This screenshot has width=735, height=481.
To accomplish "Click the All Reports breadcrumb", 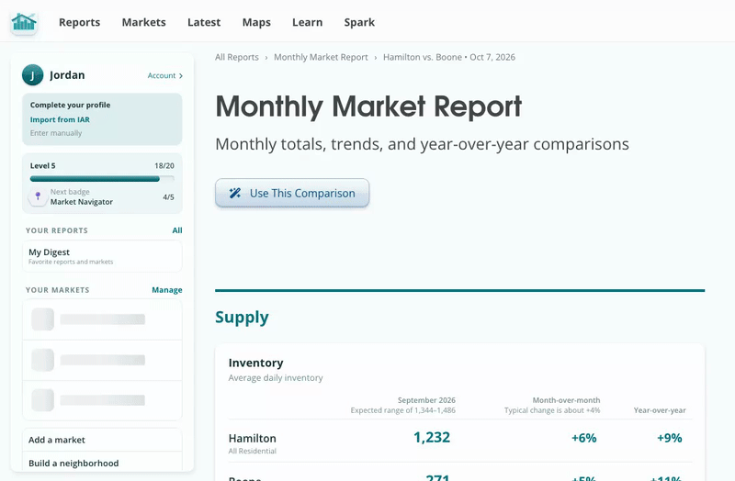I will coord(237,57).
